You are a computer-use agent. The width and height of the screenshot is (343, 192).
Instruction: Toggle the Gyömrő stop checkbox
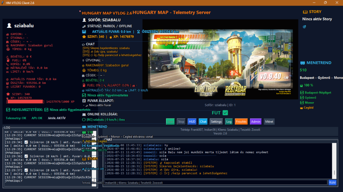click(302, 98)
